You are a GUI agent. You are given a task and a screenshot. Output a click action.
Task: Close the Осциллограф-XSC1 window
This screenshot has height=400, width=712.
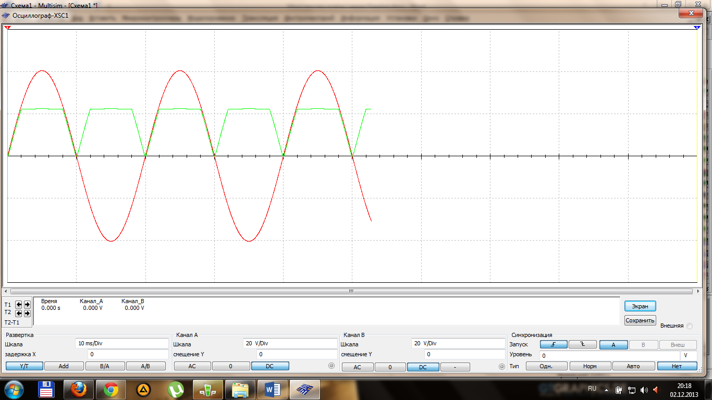pos(692,14)
